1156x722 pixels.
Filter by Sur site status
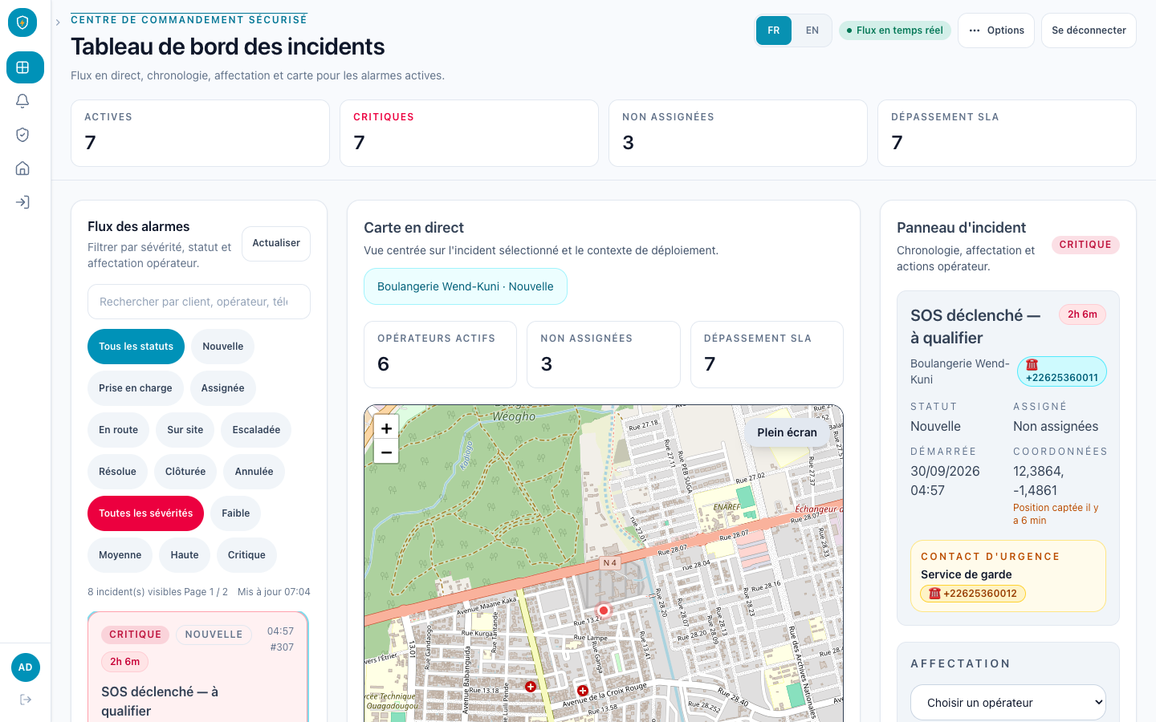tap(185, 430)
